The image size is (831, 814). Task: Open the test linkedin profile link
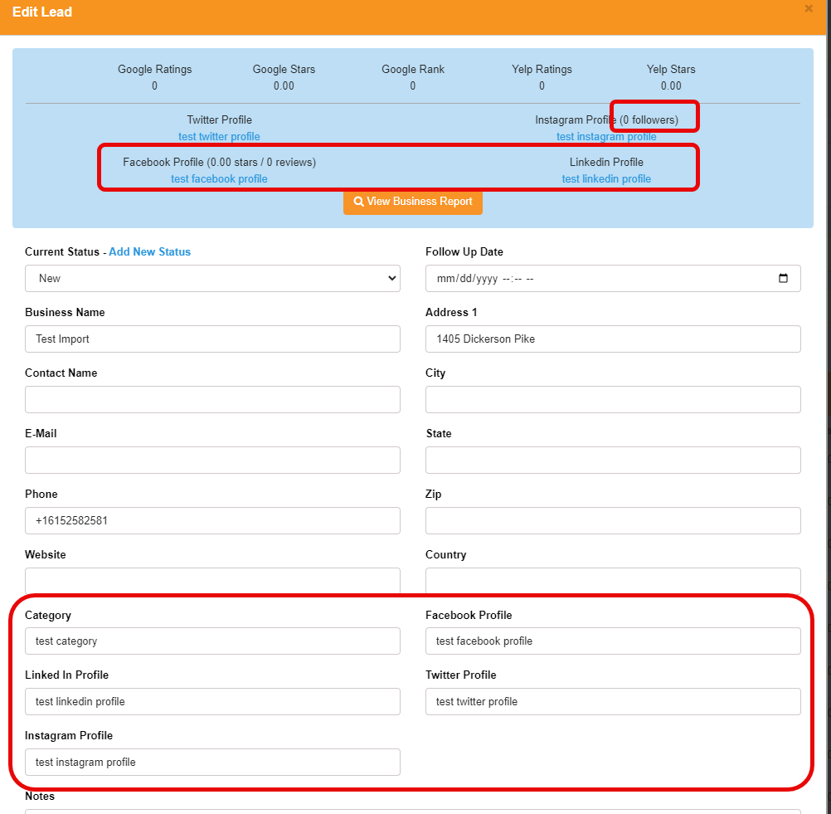[x=605, y=179]
